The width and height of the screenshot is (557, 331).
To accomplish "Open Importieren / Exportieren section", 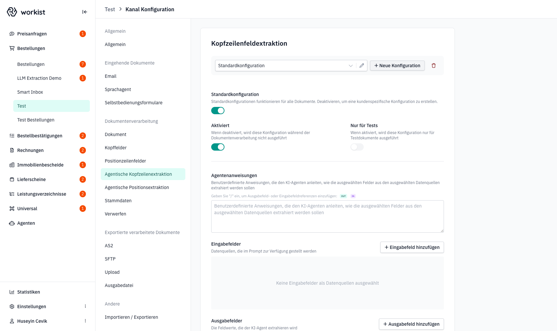I will pyautogui.click(x=143, y=317).
